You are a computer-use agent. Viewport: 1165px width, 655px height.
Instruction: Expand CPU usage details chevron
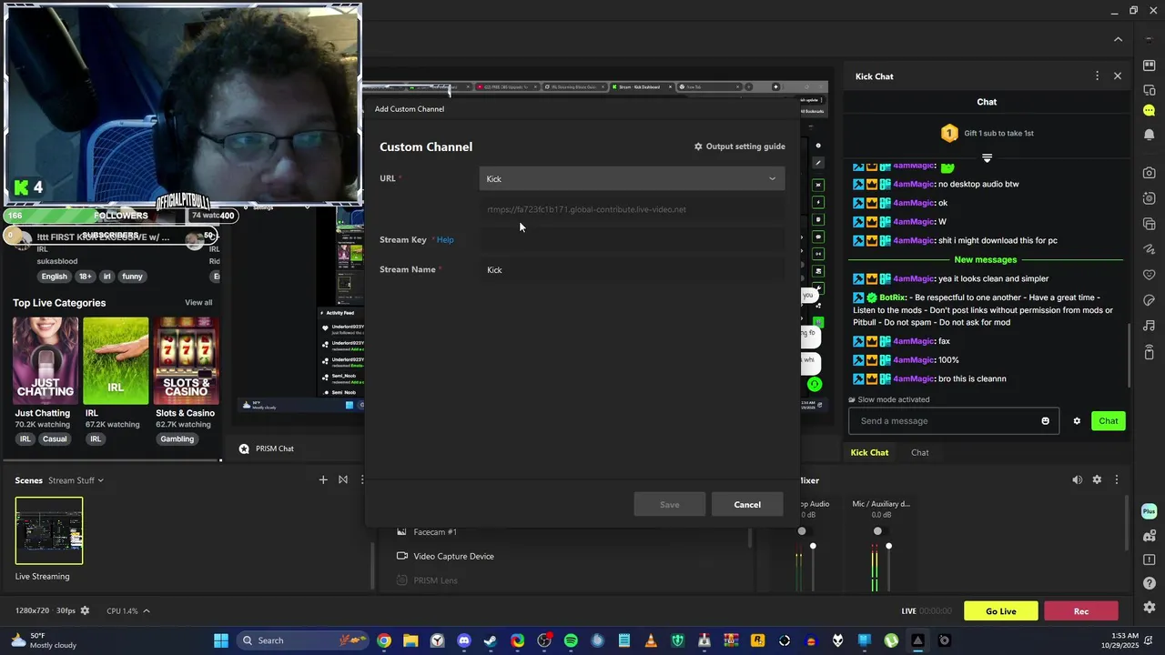(147, 610)
